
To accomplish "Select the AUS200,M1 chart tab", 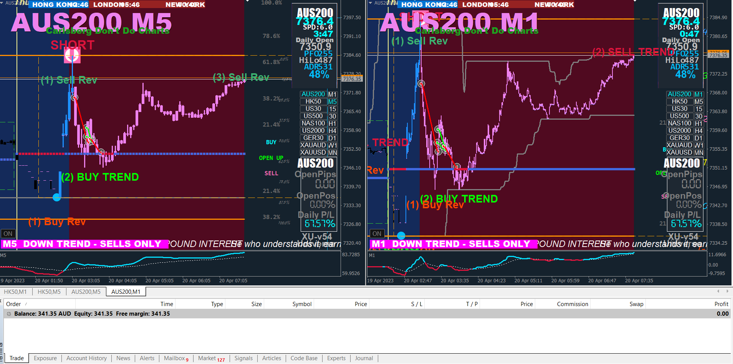I will (x=126, y=292).
